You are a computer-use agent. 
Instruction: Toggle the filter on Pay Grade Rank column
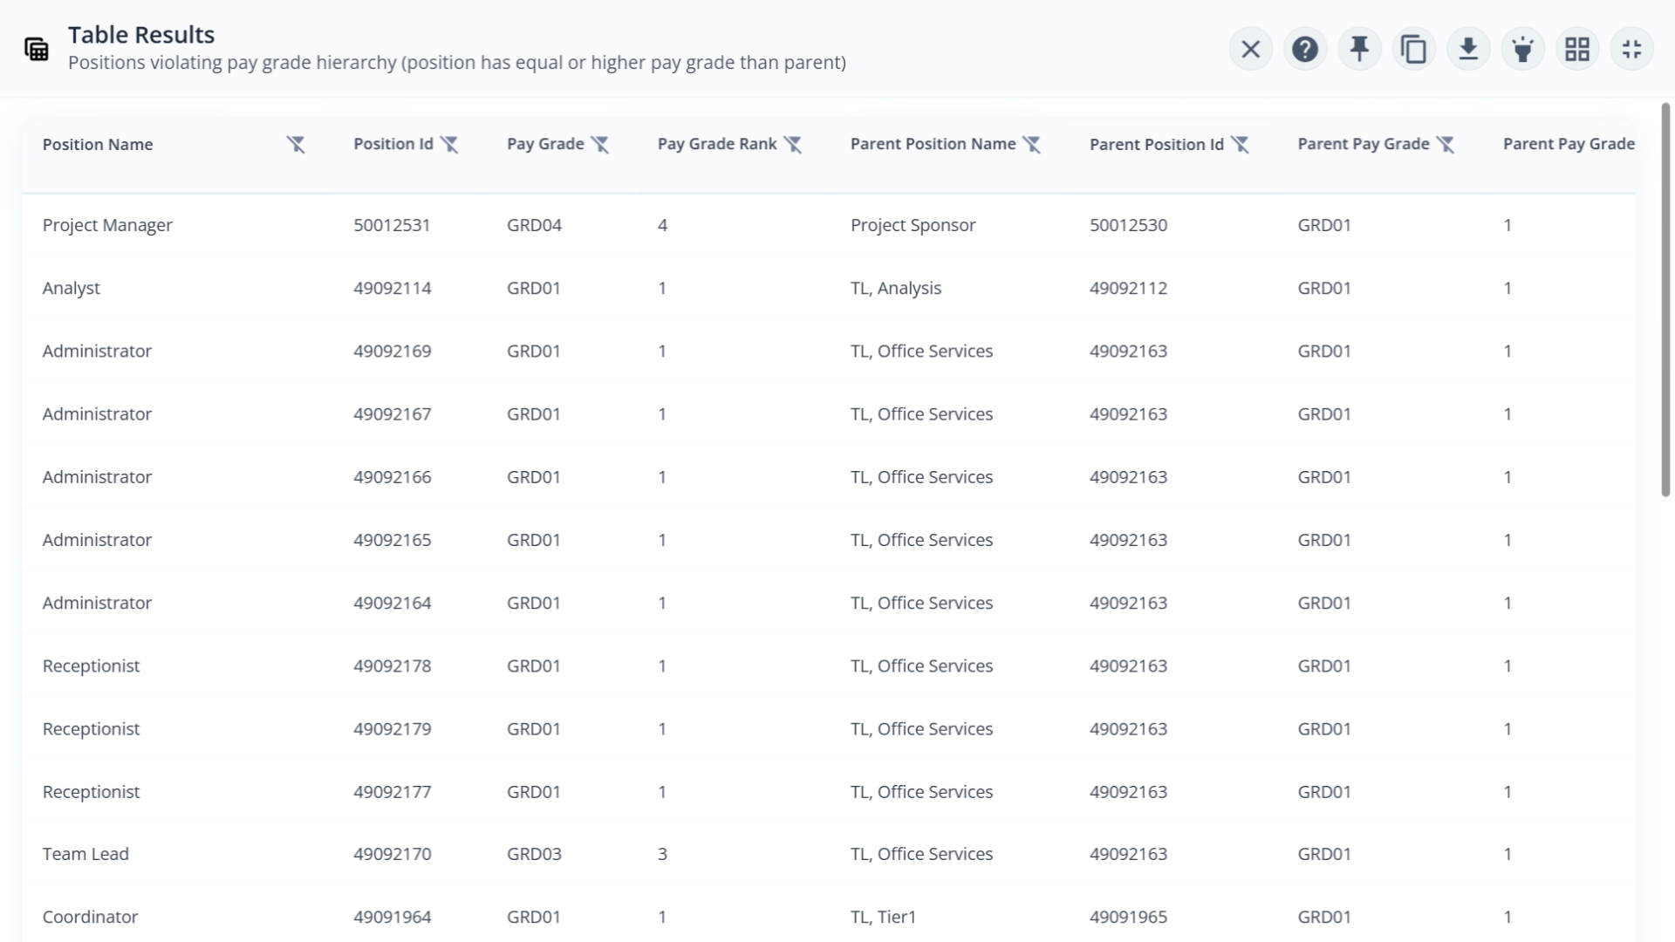click(x=794, y=144)
